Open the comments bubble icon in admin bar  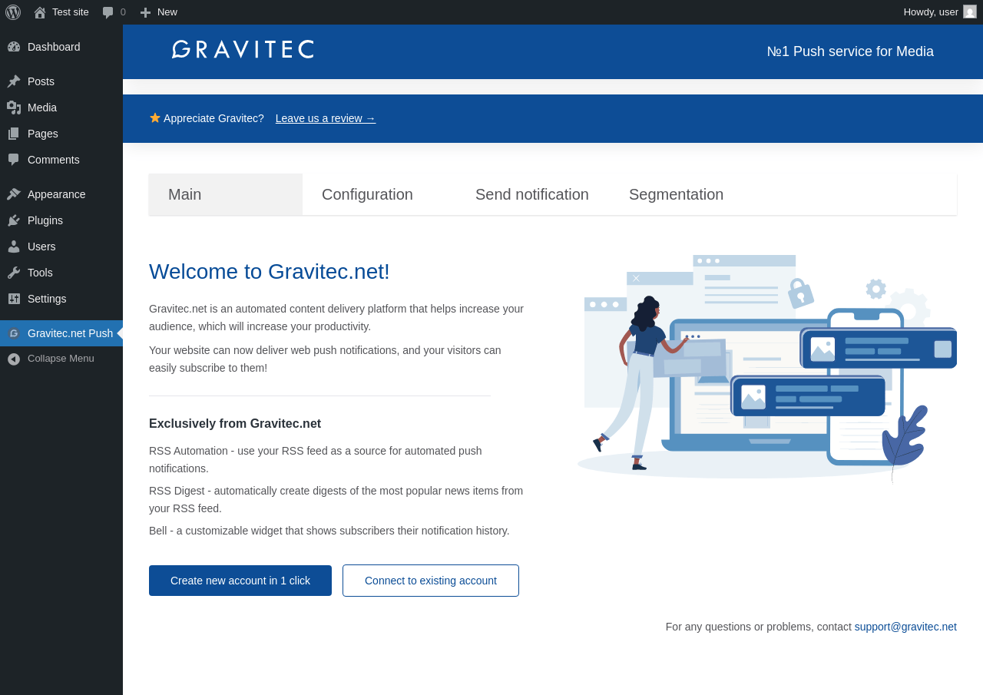coord(108,12)
